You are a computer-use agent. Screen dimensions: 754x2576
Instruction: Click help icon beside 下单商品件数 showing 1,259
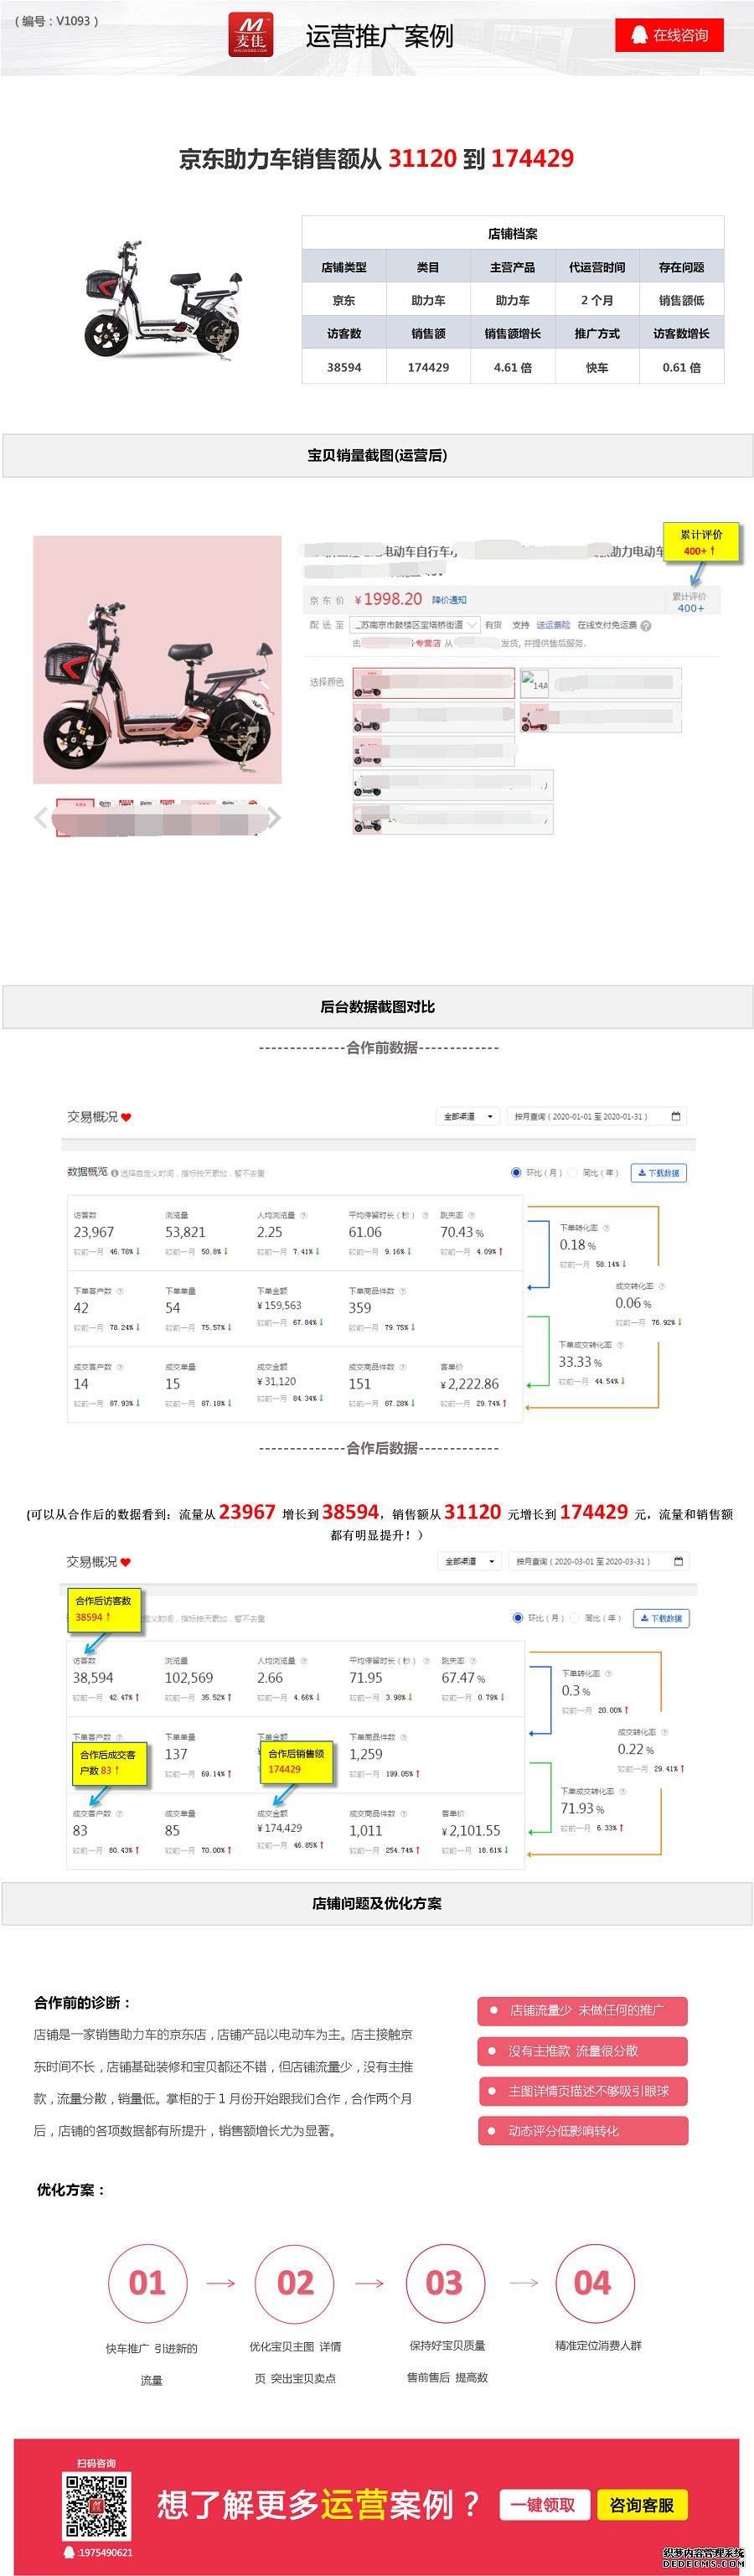coord(403,1737)
